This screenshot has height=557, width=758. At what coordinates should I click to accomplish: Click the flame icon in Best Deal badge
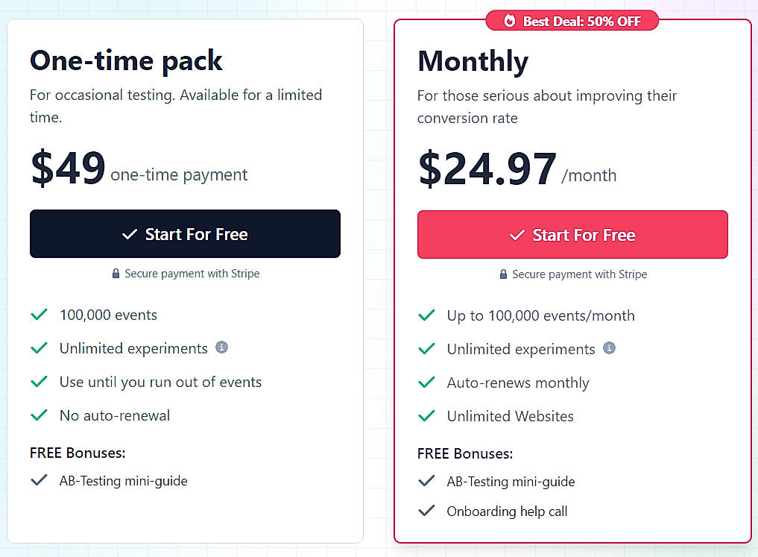510,21
